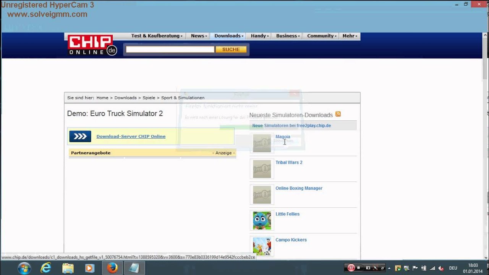The height and width of the screenshot is (275, 489).
Task: Open the Windows Start orb
Action: pyautogui.click(x=24, y=268)
